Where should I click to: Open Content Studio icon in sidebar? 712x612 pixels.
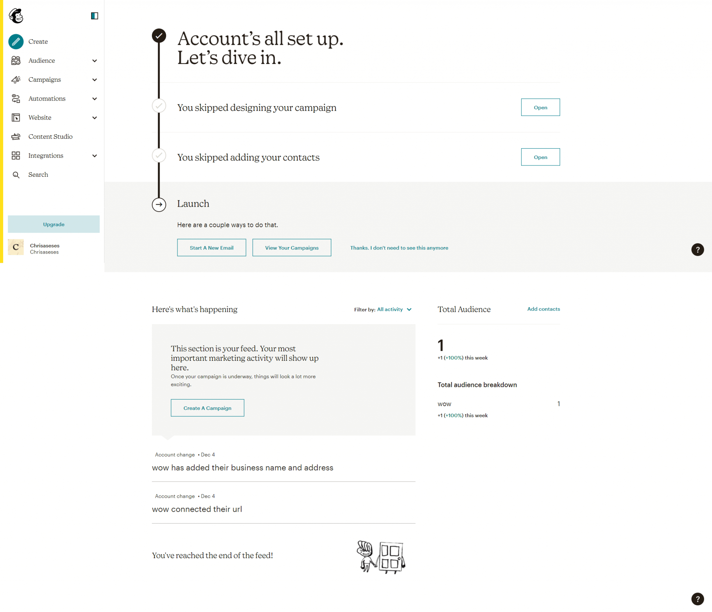[16, 136]
